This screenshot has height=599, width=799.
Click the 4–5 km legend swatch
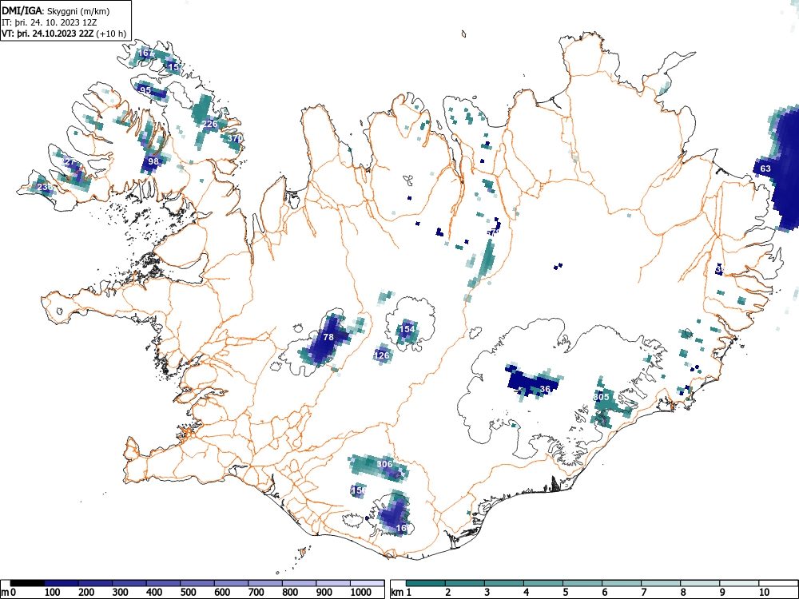click(x=543, y=583)
